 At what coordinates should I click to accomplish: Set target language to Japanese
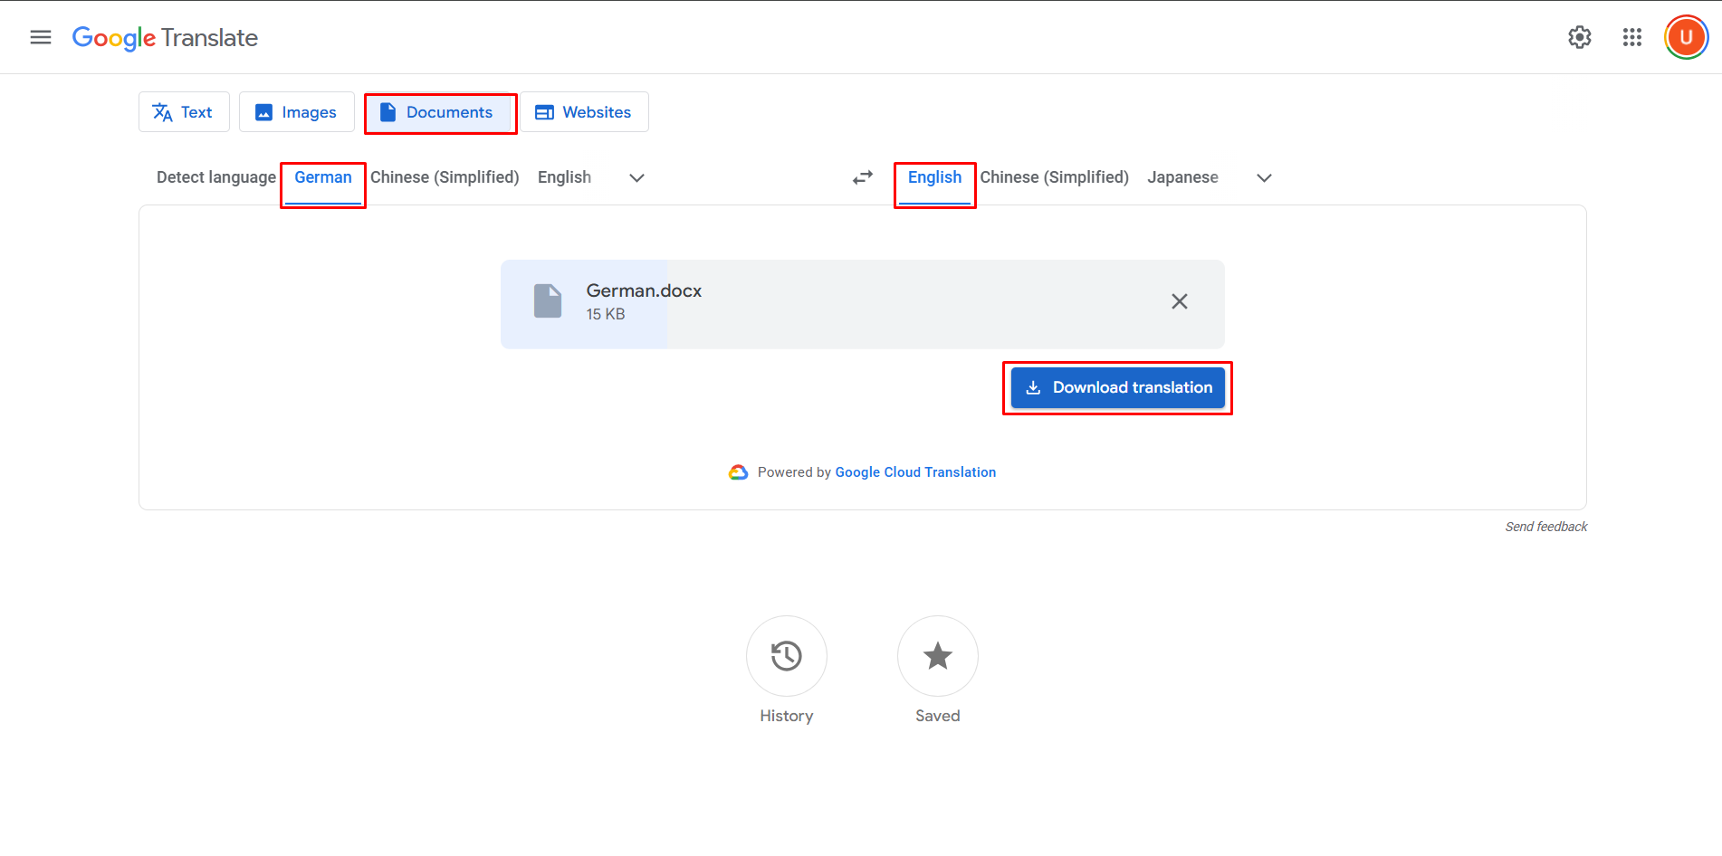coord(1182,177)
